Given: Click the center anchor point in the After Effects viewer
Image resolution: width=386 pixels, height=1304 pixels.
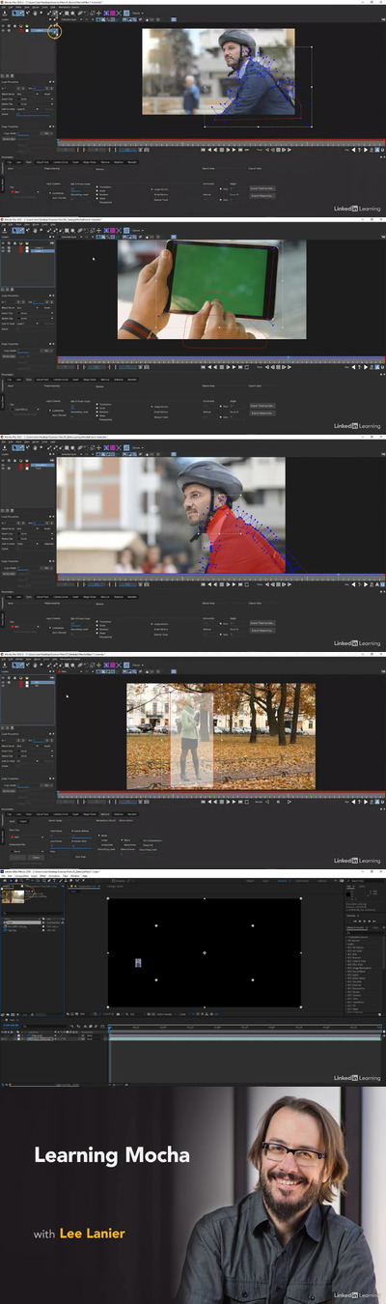Looking at the screenshot, I should pos(205,953).
